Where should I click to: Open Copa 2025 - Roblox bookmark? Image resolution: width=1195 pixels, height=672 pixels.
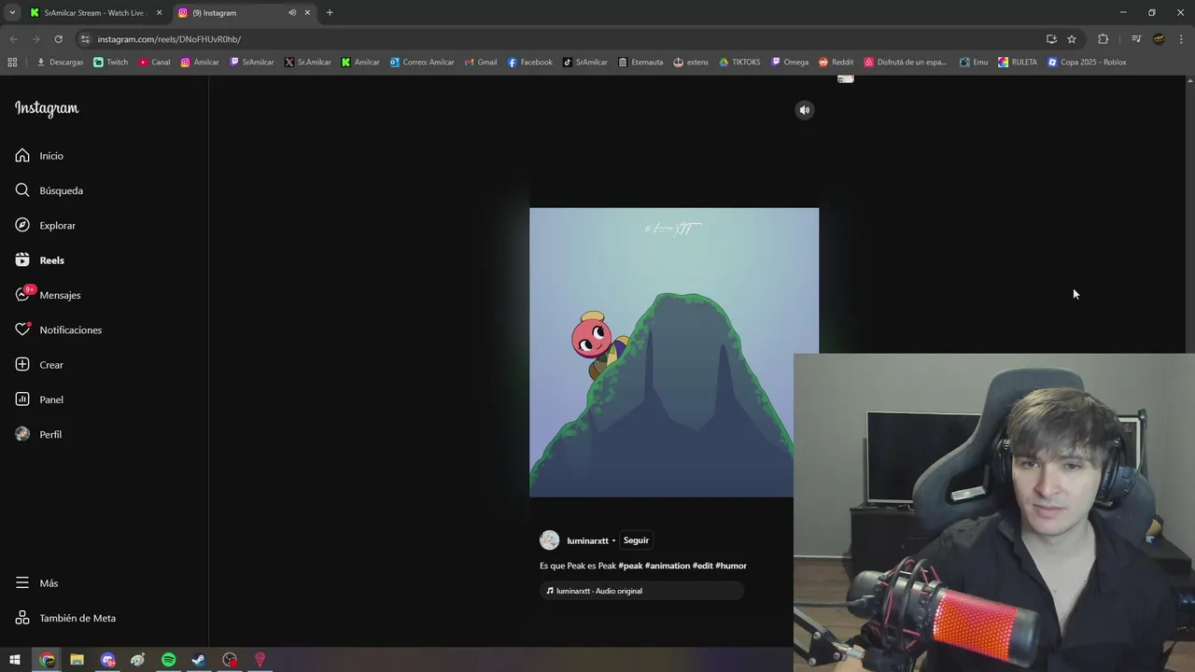[1087, 63]
